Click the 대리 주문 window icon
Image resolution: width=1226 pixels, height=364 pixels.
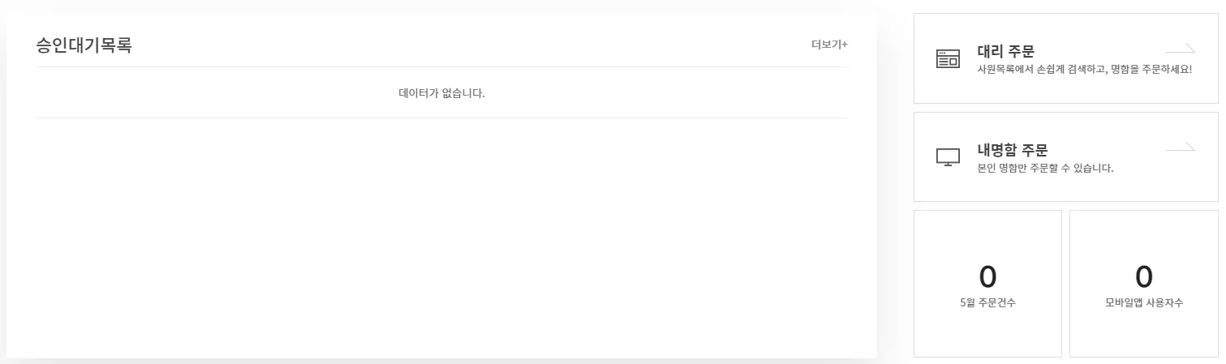[x=948, y=58]
